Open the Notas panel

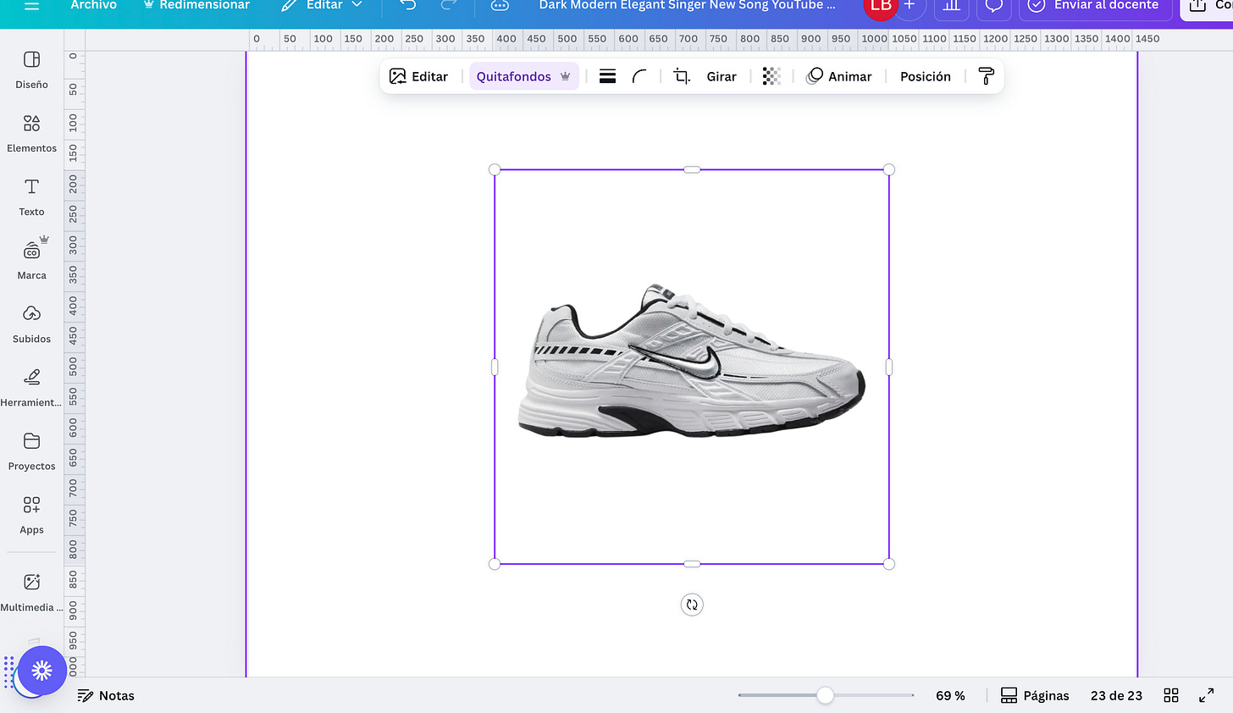point(106,695)
